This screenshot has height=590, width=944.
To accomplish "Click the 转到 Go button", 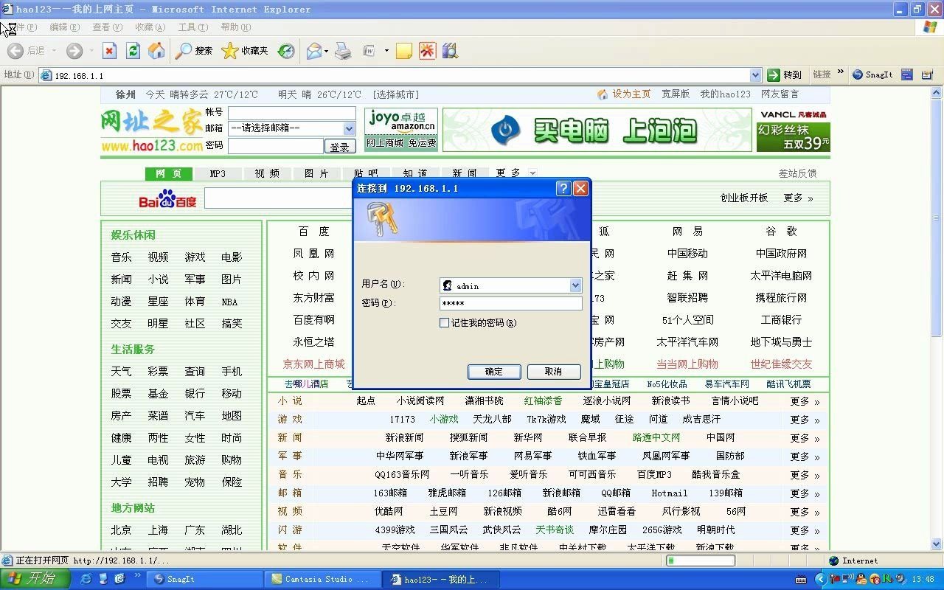I will [784, 74].
